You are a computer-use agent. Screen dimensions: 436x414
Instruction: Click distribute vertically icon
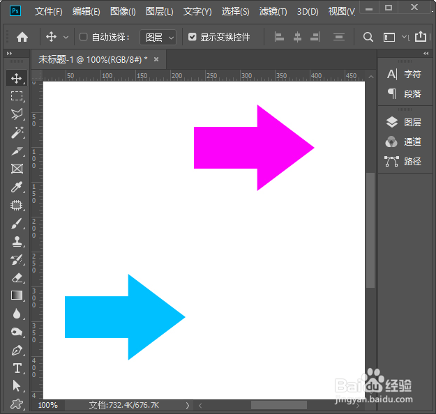click(x=338, y=37)
